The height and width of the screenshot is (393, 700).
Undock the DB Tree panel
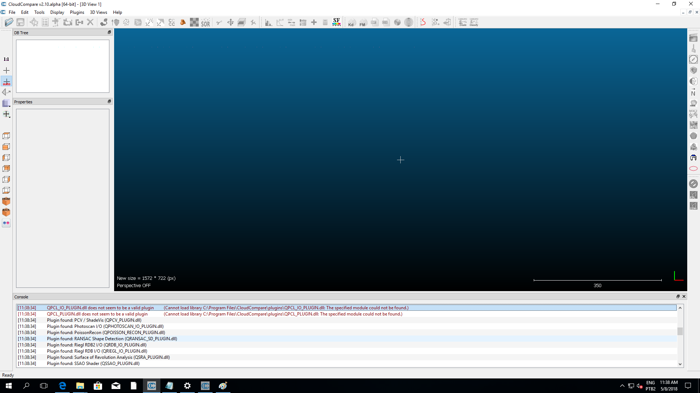[109, 32]
